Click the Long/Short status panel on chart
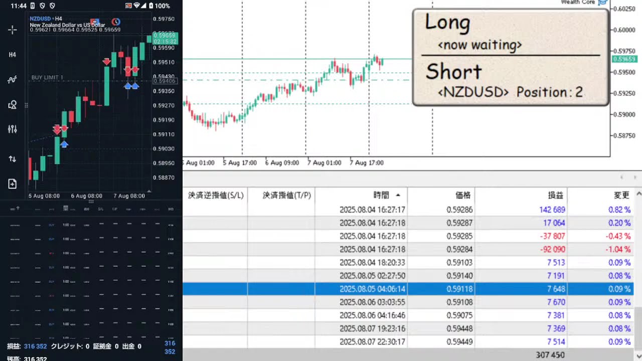Viewport: 642px width, 361px height. click(510, 57)
